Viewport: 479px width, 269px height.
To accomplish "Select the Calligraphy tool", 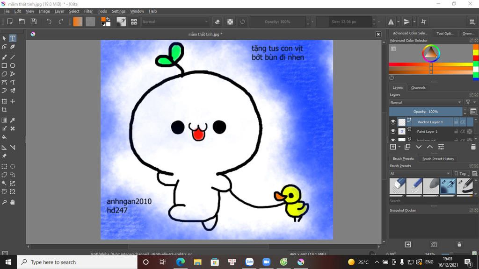I will pos(13,47).
